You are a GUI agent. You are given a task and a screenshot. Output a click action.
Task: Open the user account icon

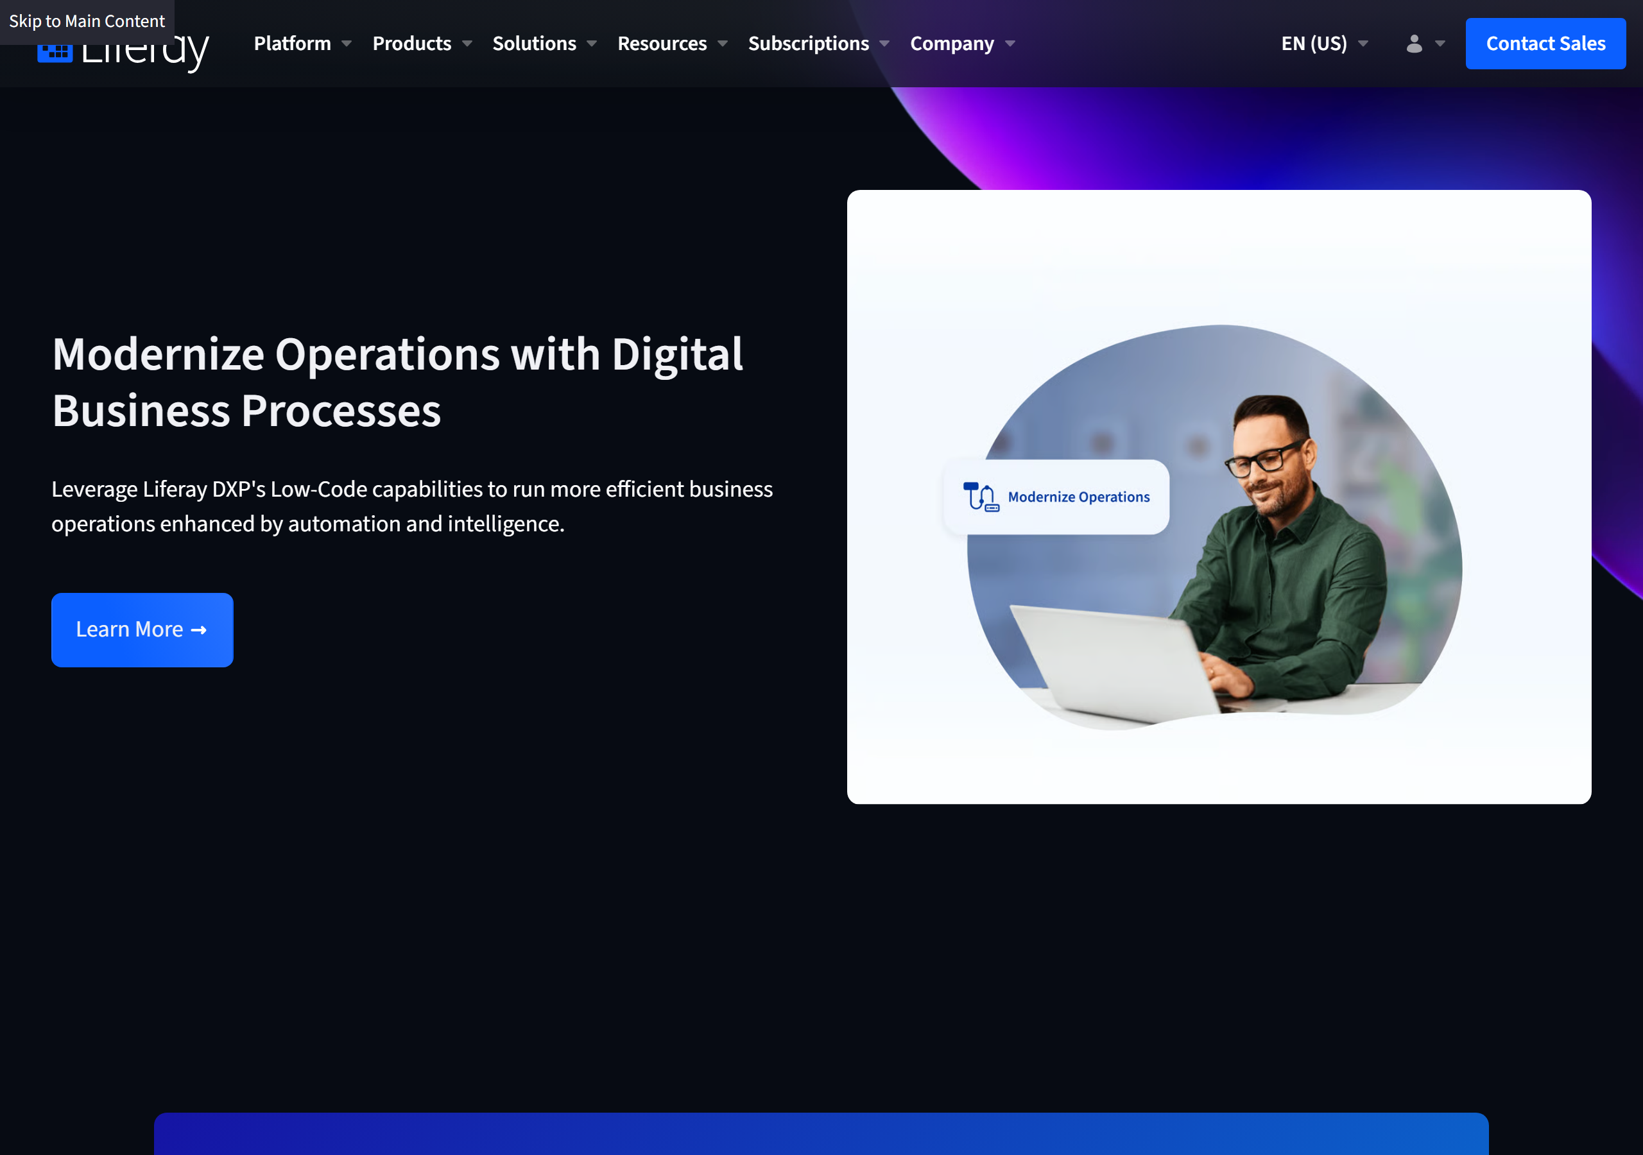pos(1414,44)
